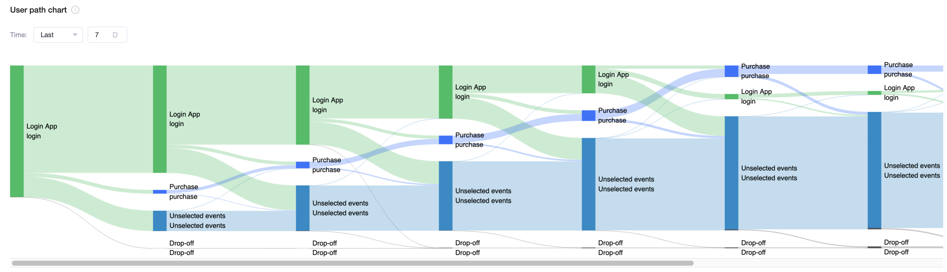Click the horizontal scrollbar thumb below the chart
The width and height of the screenshot is (947, 272).
pyautogui.click(x=353, y=263)
